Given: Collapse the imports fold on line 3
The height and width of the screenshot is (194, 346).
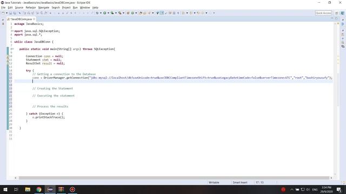Looking at the screenshot, I should 12,31.
